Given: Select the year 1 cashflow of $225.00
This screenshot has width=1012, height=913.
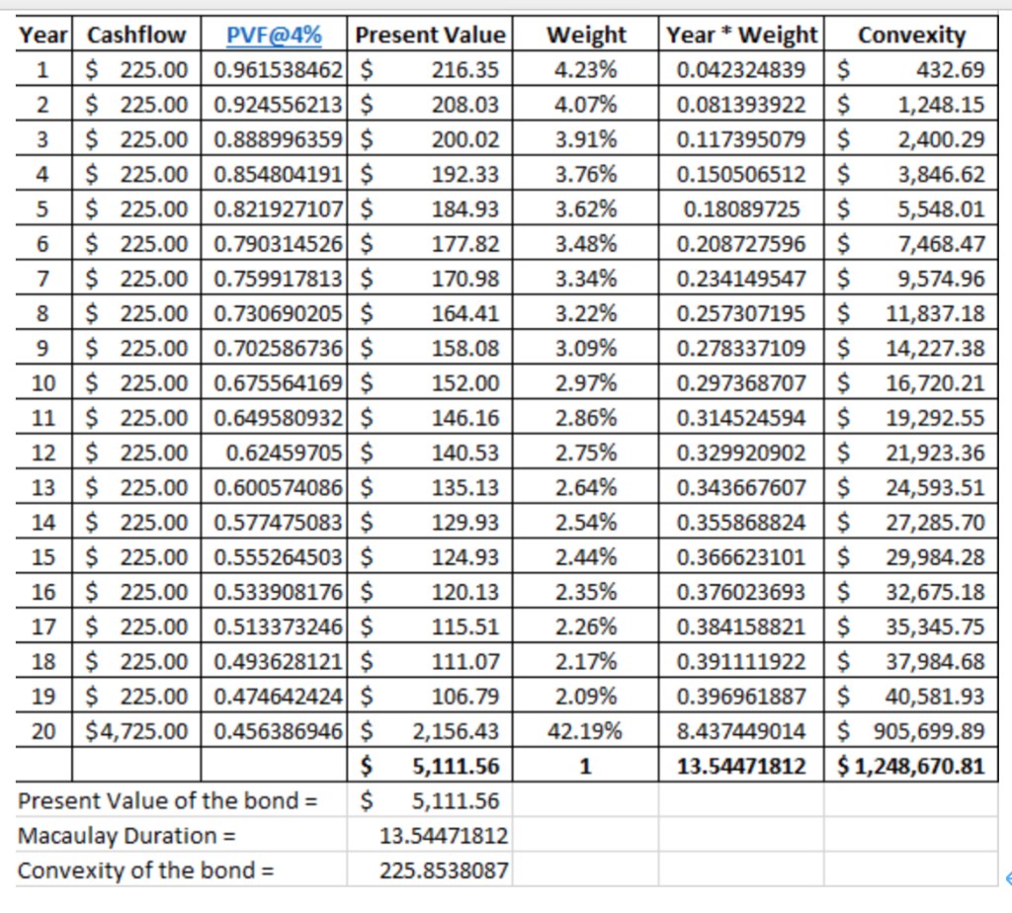Looking at the screenshot, I should coord(133,69).
